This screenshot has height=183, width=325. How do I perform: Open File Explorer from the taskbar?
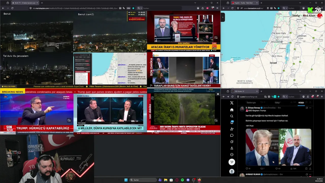[x=166, y=180]
